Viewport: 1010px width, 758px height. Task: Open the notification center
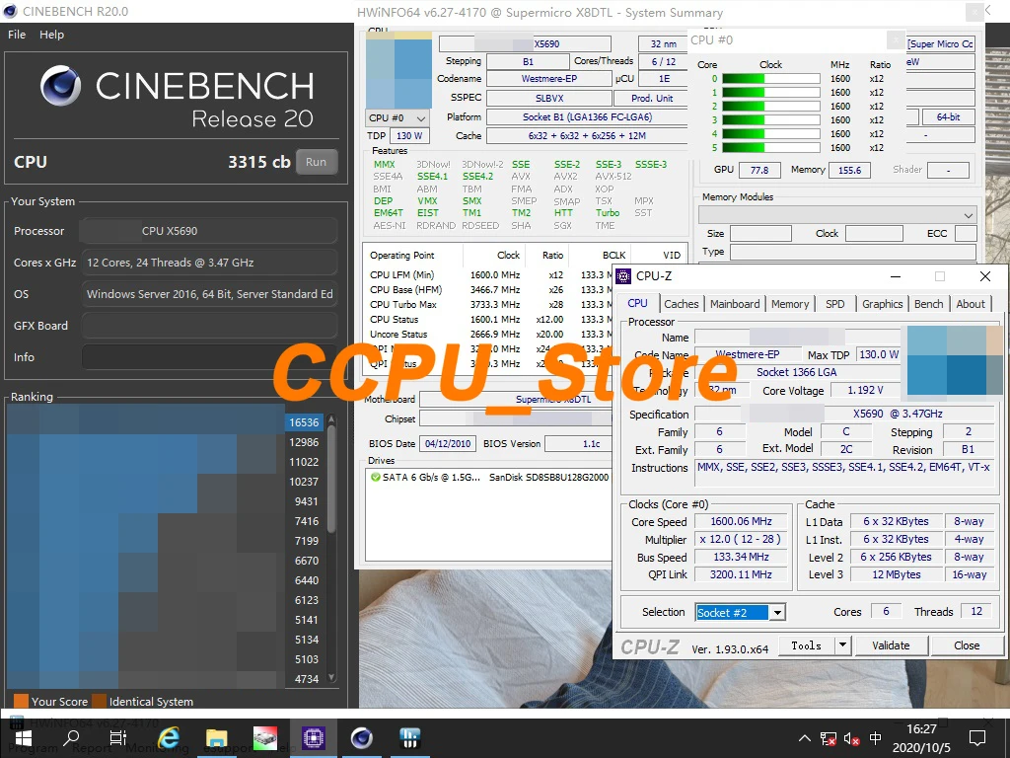tap(977, 738)
